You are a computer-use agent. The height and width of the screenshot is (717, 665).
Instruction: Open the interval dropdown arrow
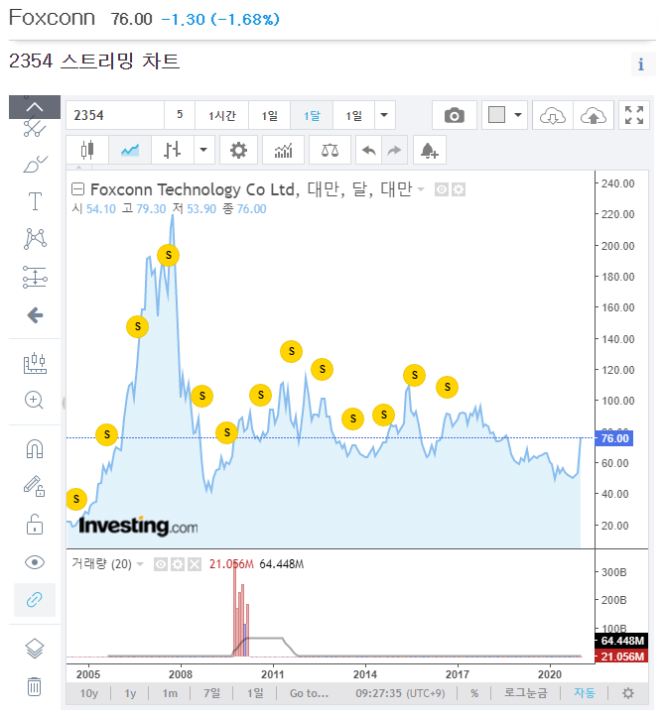[384, 115]
